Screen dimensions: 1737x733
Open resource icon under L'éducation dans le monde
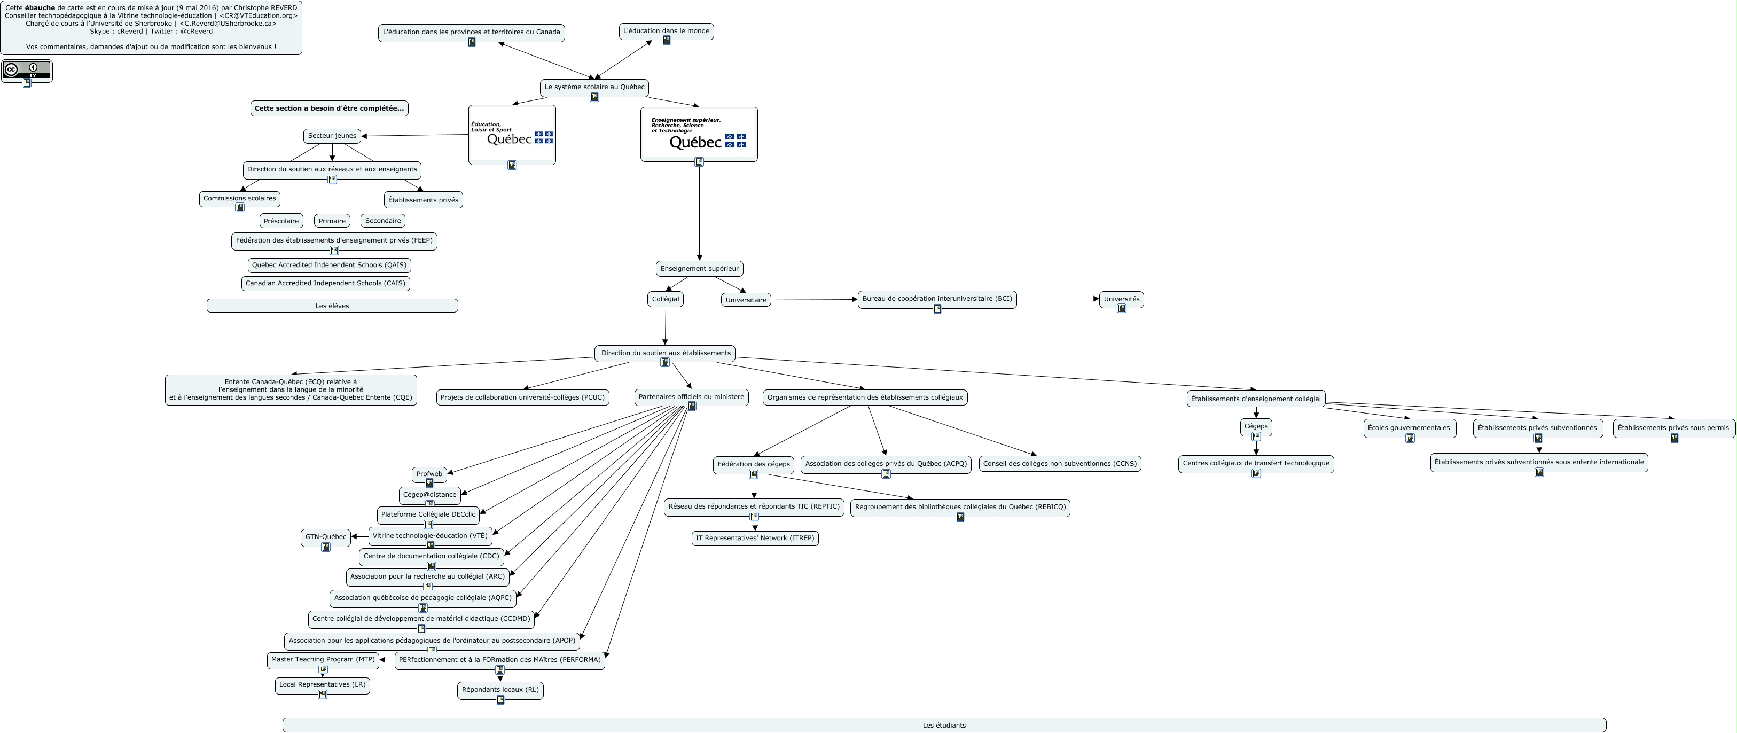click(x=666, y=41)
